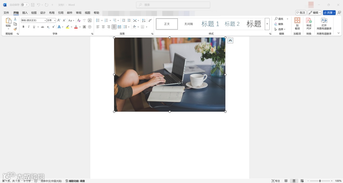Decrease font size with the smaller A icon
The height and width of the screenshot is (183, 343).
(64, 20)
